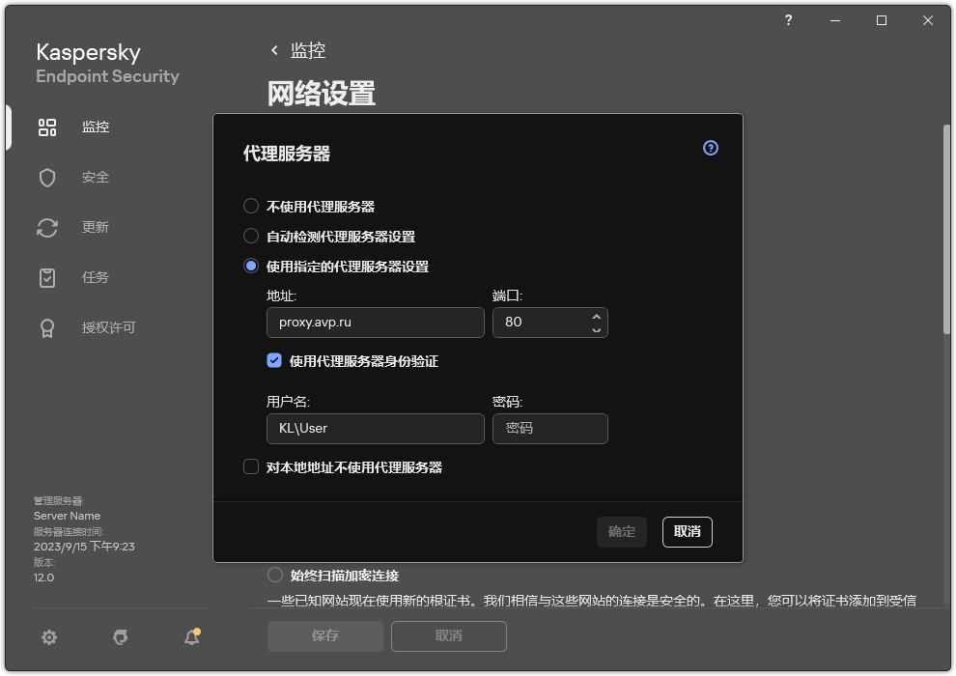
Task: Open the proxy dialog help icon
Action: (710, 148)
